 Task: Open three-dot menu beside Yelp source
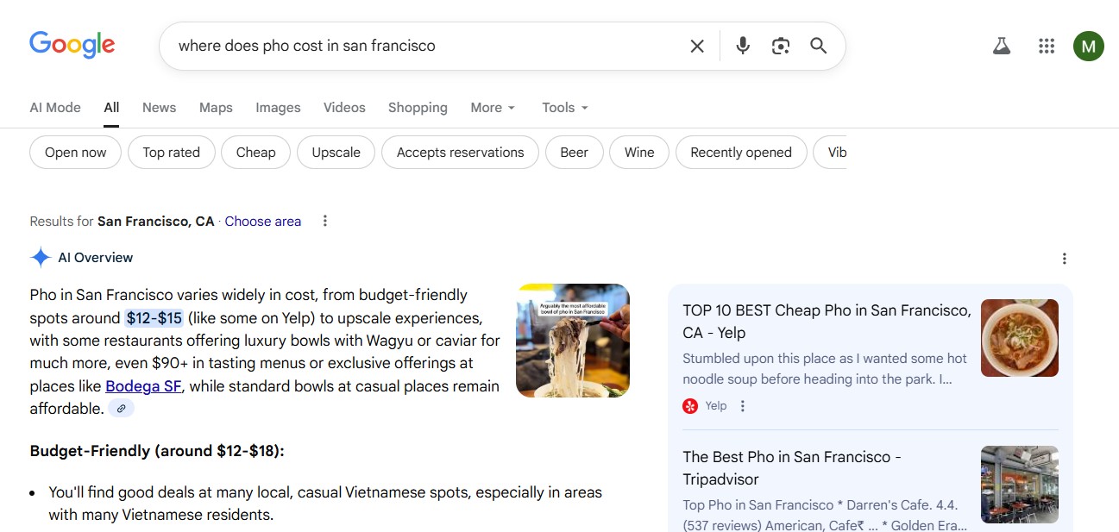tap(743, 406)
